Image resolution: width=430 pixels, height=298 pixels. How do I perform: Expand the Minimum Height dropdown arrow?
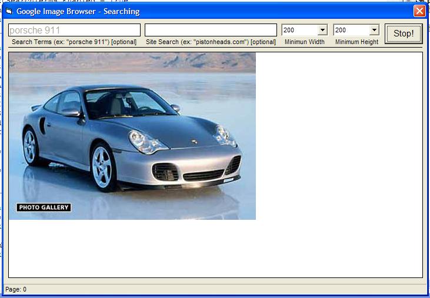click(x=374, y=30)
